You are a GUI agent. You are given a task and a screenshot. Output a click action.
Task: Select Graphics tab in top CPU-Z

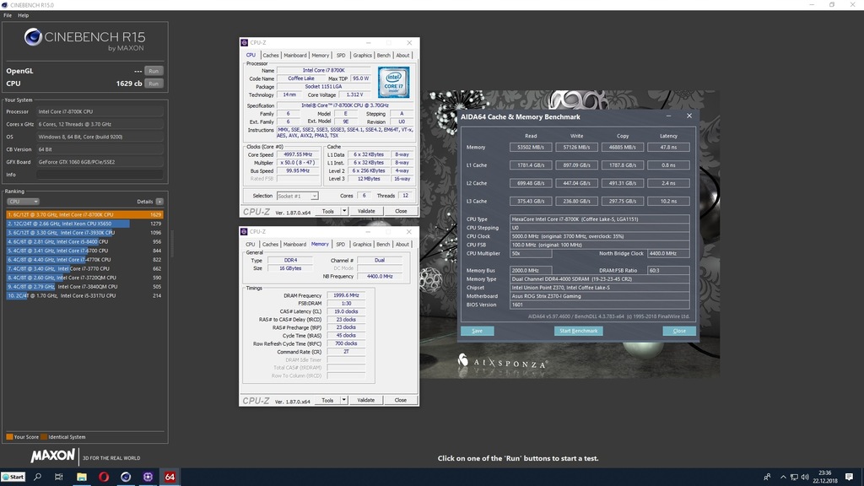coord(362,55)
